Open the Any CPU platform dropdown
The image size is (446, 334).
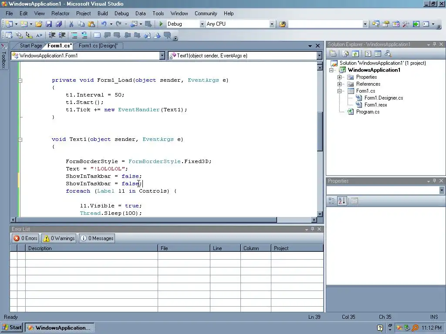point(272,24)
